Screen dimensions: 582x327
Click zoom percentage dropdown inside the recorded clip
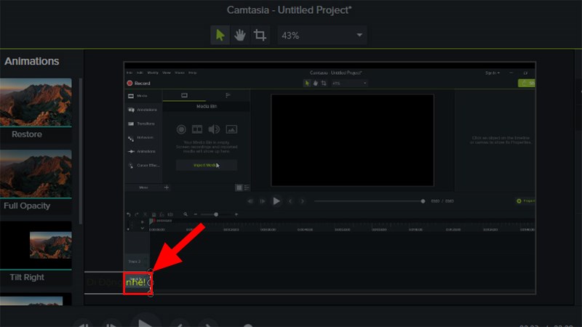[x=349, y=83]
